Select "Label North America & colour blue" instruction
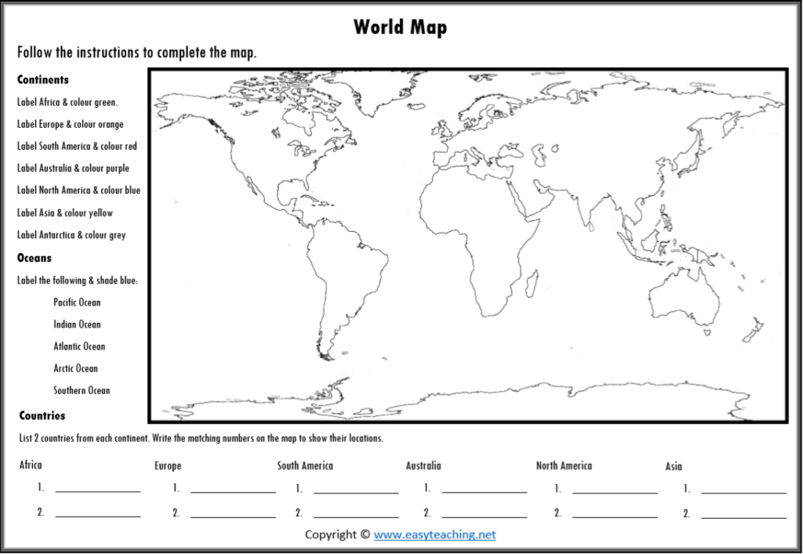This screenshot has width=803, height=554. point(78,190)
